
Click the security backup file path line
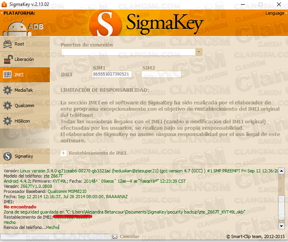tap(124, 212)
